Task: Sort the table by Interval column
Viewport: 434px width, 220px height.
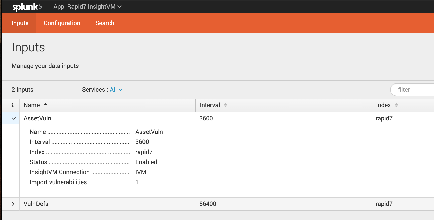Action: click(213, 105)
